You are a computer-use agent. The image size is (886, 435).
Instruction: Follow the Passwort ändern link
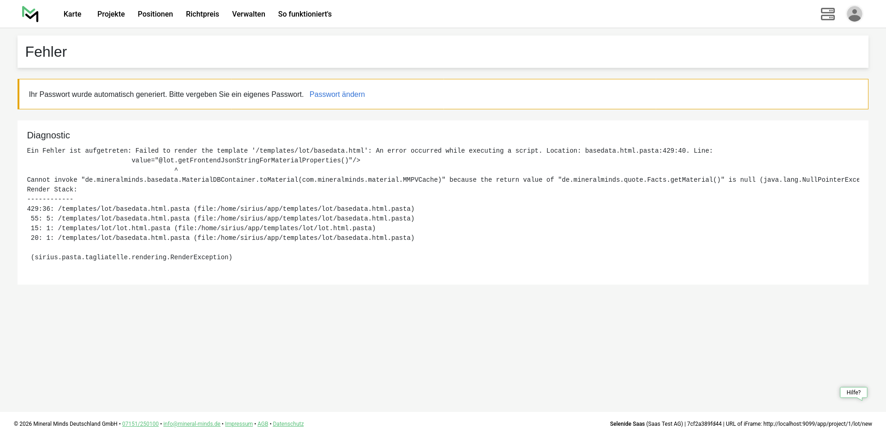(x=337, y=95)
